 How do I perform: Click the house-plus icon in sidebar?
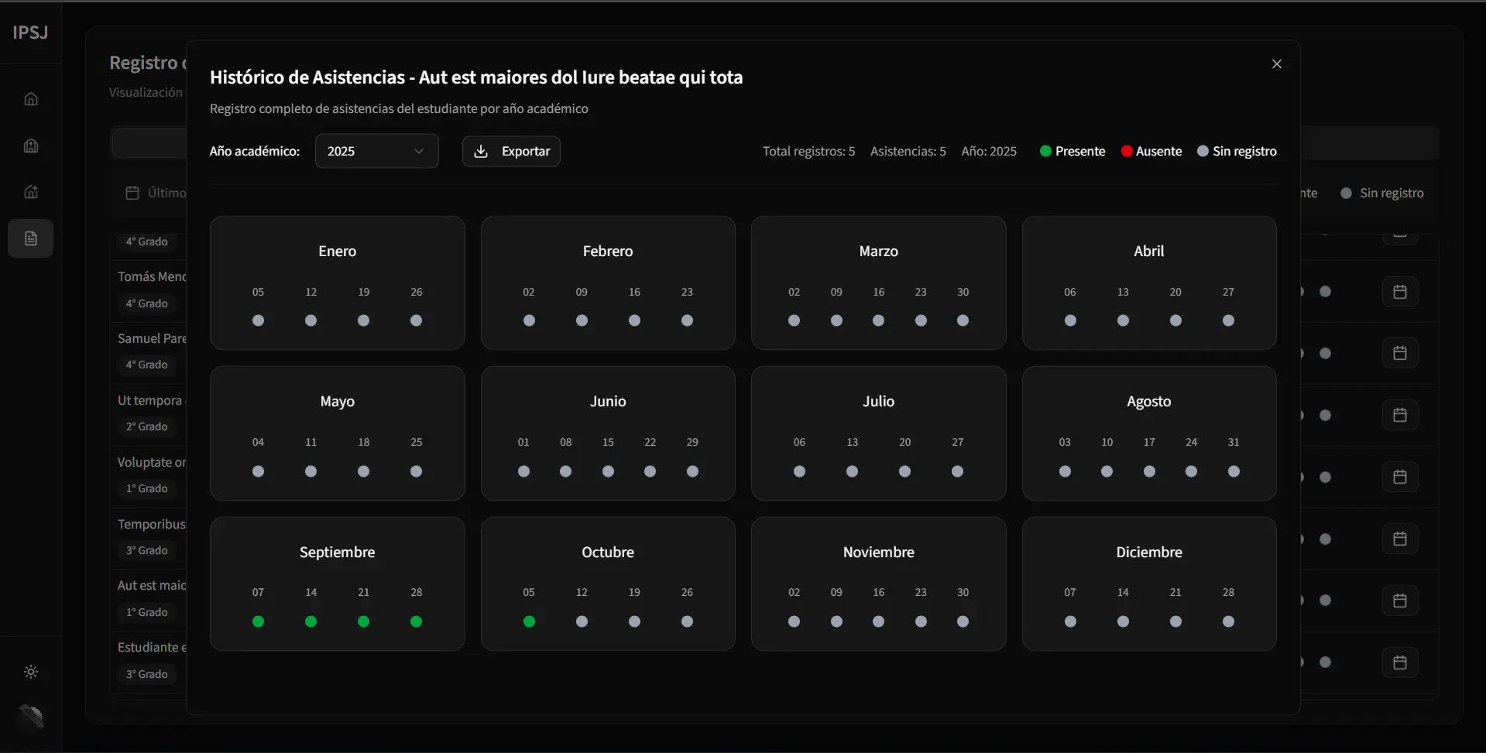31,192
